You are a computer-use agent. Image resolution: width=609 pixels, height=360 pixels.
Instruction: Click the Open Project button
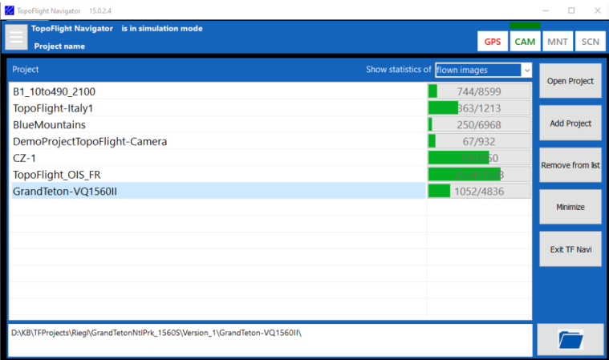click(570, 81)
